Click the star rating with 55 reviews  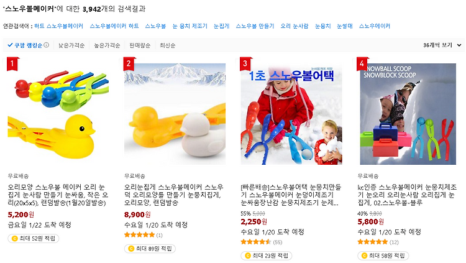click(x=256, y=242)
